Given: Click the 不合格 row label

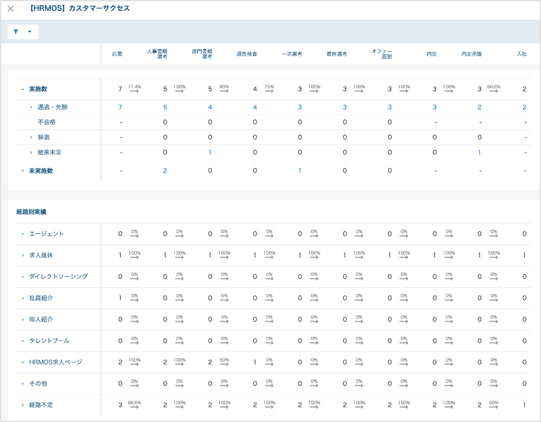Looking at the screenshot, I should (47, 122).
